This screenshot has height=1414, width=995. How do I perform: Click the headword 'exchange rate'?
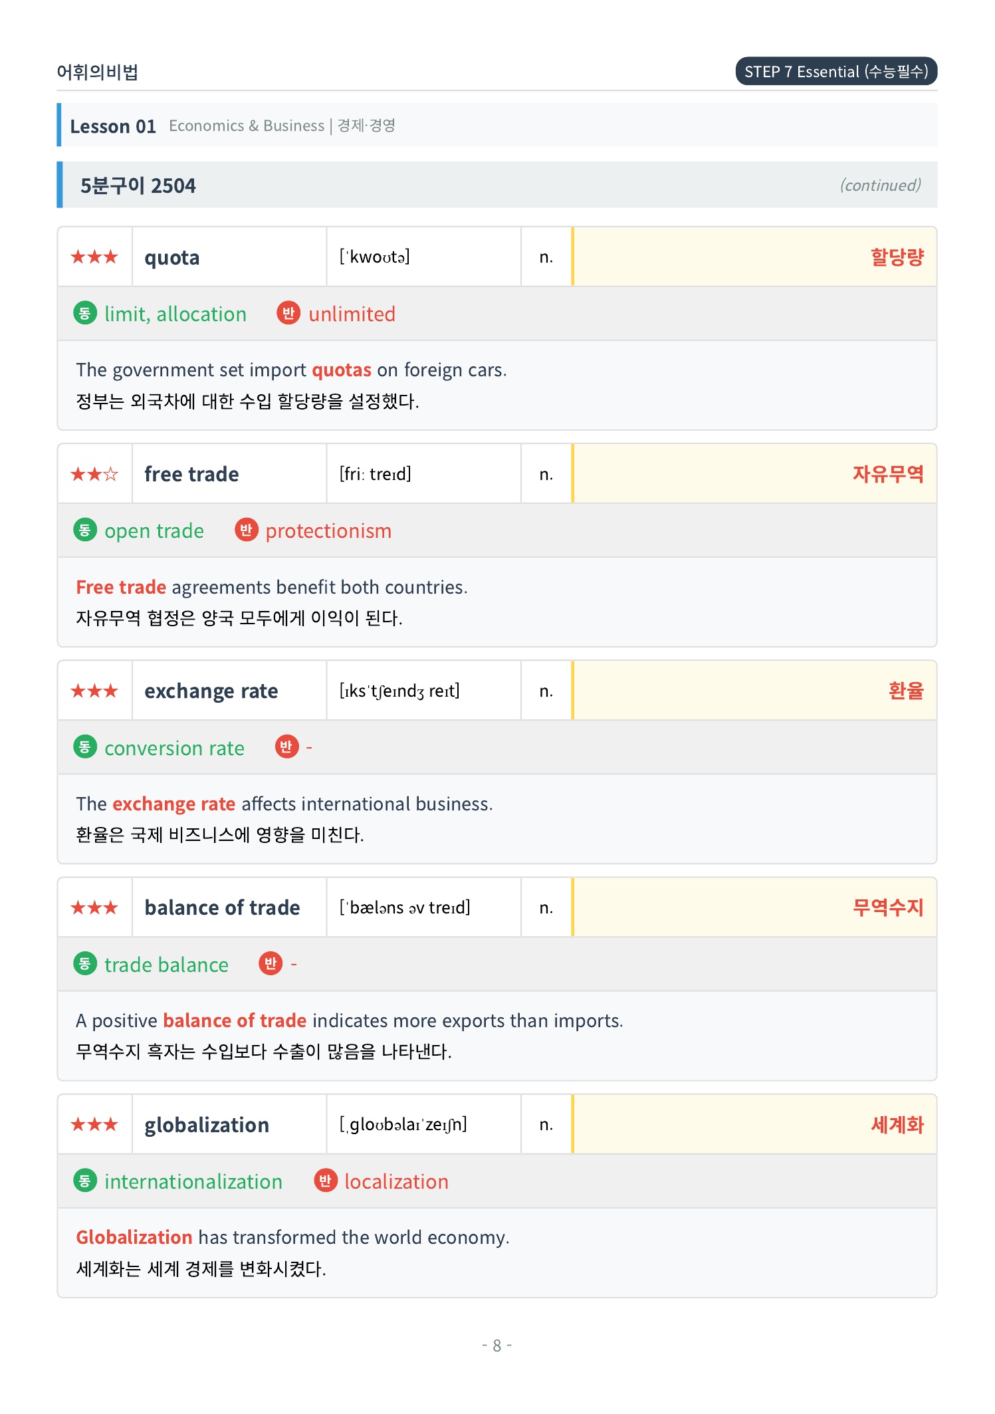211,691
